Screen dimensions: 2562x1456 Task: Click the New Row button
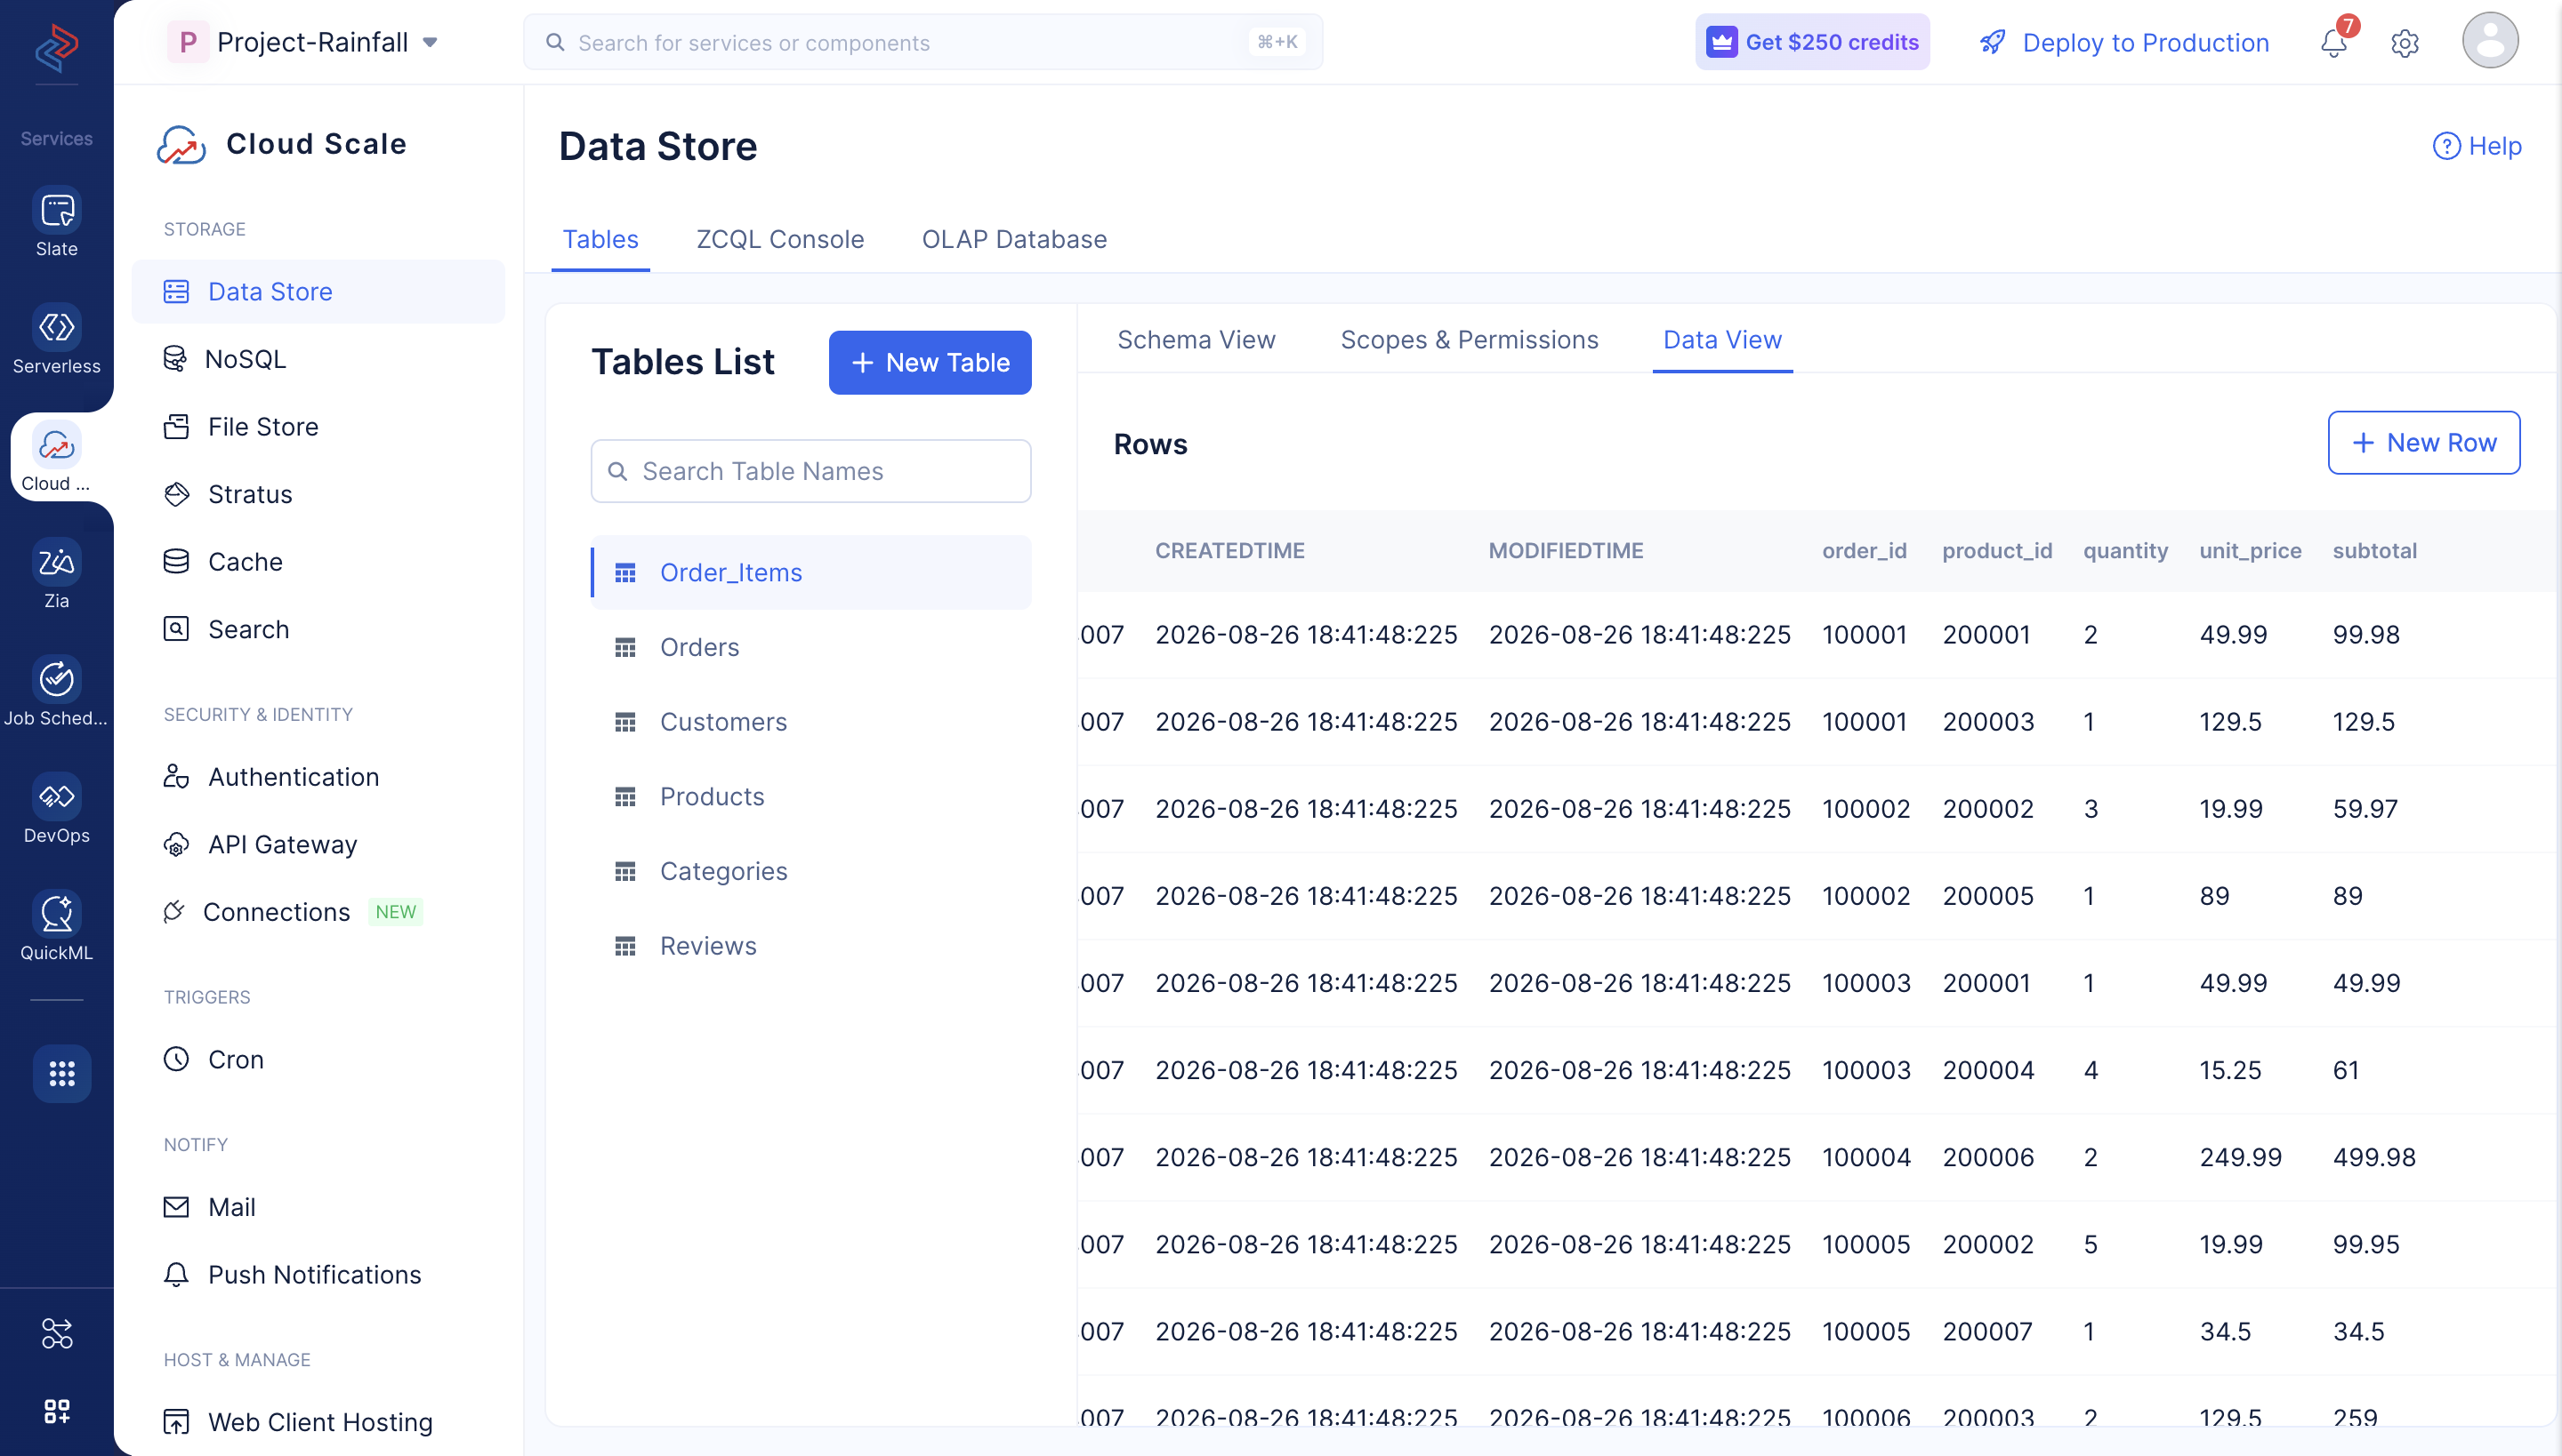tap(2423, 442)
